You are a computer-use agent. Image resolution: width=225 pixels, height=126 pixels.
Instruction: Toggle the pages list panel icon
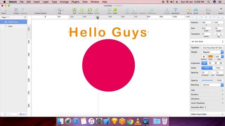pos(25,17)
